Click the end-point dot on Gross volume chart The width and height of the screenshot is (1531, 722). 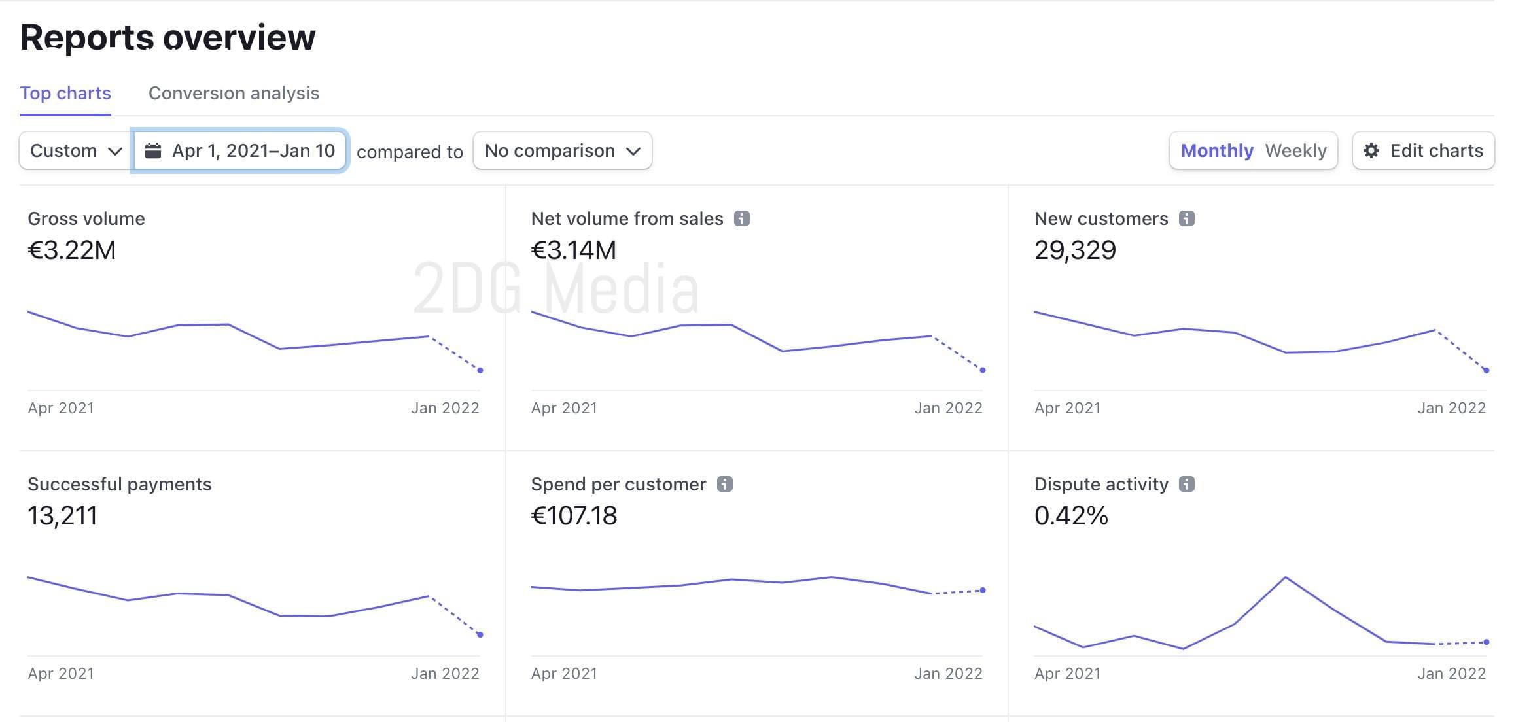pos(480,370)
